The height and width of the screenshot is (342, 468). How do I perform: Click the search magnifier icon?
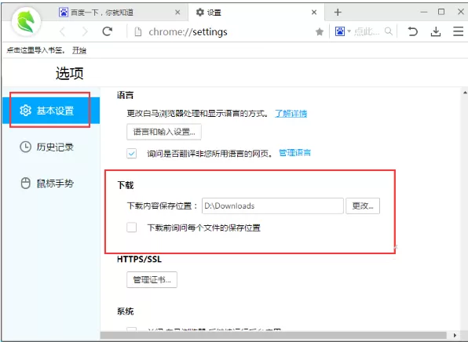pos(389,31)
